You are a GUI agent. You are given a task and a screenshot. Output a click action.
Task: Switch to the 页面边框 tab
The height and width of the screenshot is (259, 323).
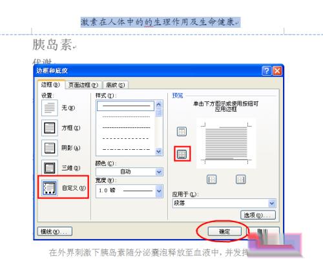click(83, 85)
